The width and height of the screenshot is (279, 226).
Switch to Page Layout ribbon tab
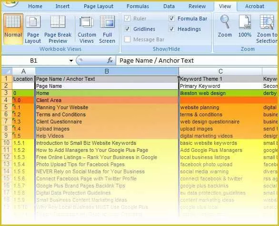(x=99, y=6)
